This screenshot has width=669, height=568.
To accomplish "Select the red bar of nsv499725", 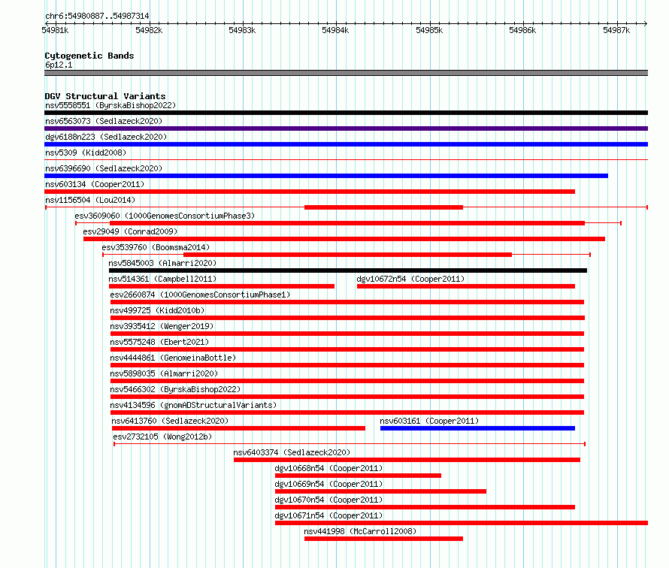I will coord(347,318).
